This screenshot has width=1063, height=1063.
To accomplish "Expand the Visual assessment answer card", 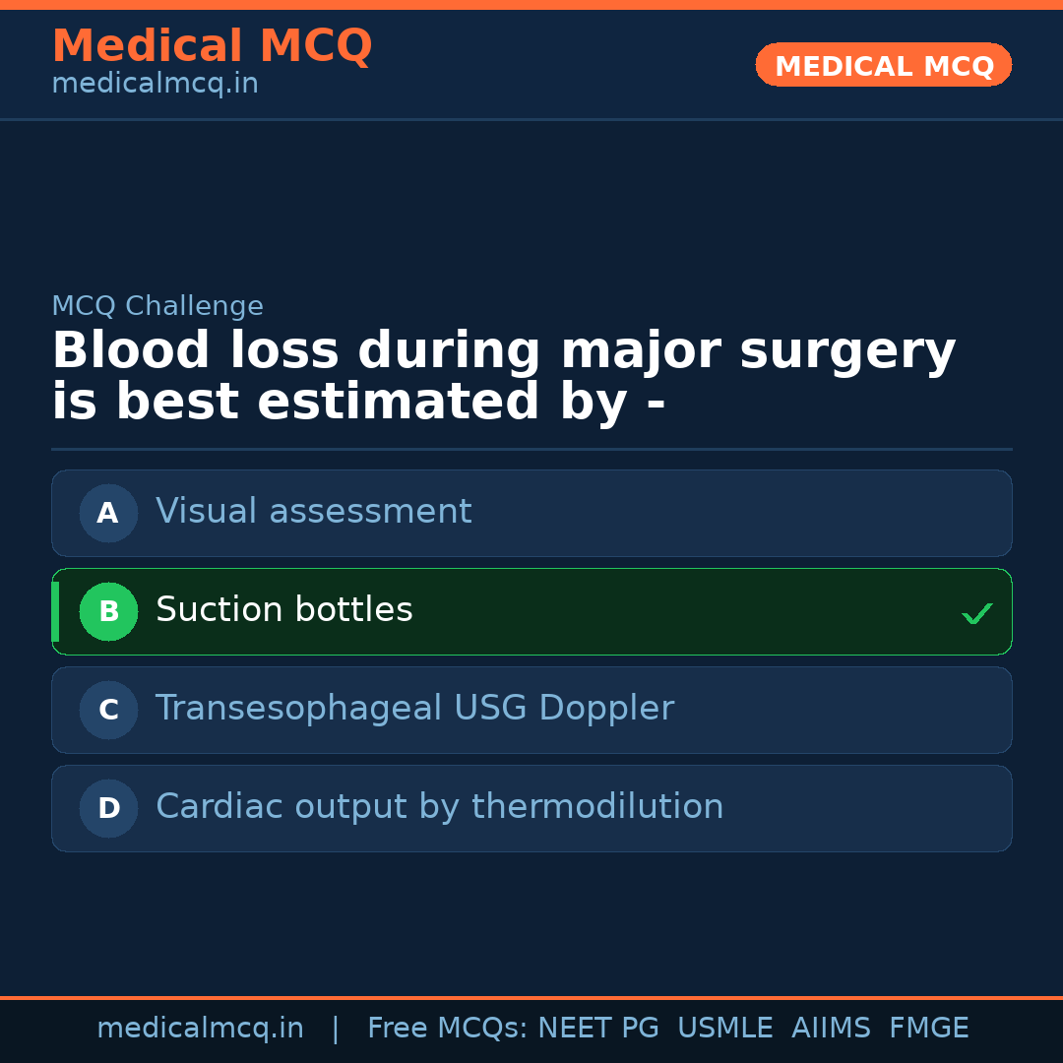I will pyautogui.click(x=531, y=513).
